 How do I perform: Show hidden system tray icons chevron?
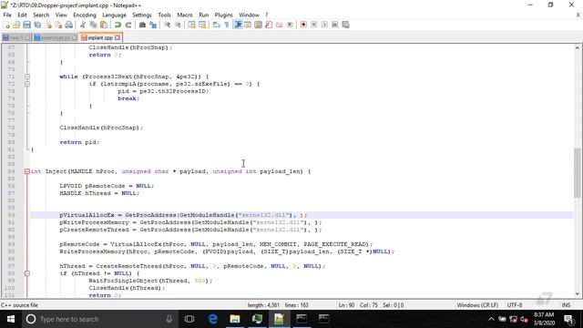tap(491, 319)
